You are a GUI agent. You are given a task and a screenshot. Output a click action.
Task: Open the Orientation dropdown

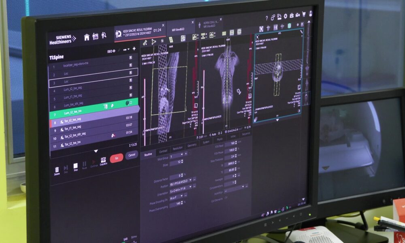click(x=190, y=187)
